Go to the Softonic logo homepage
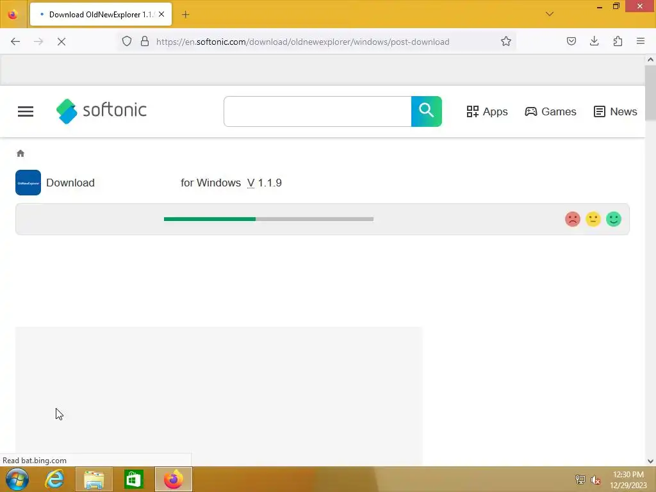The width and height of the screenshot is (656, 492). click(101, 111)
